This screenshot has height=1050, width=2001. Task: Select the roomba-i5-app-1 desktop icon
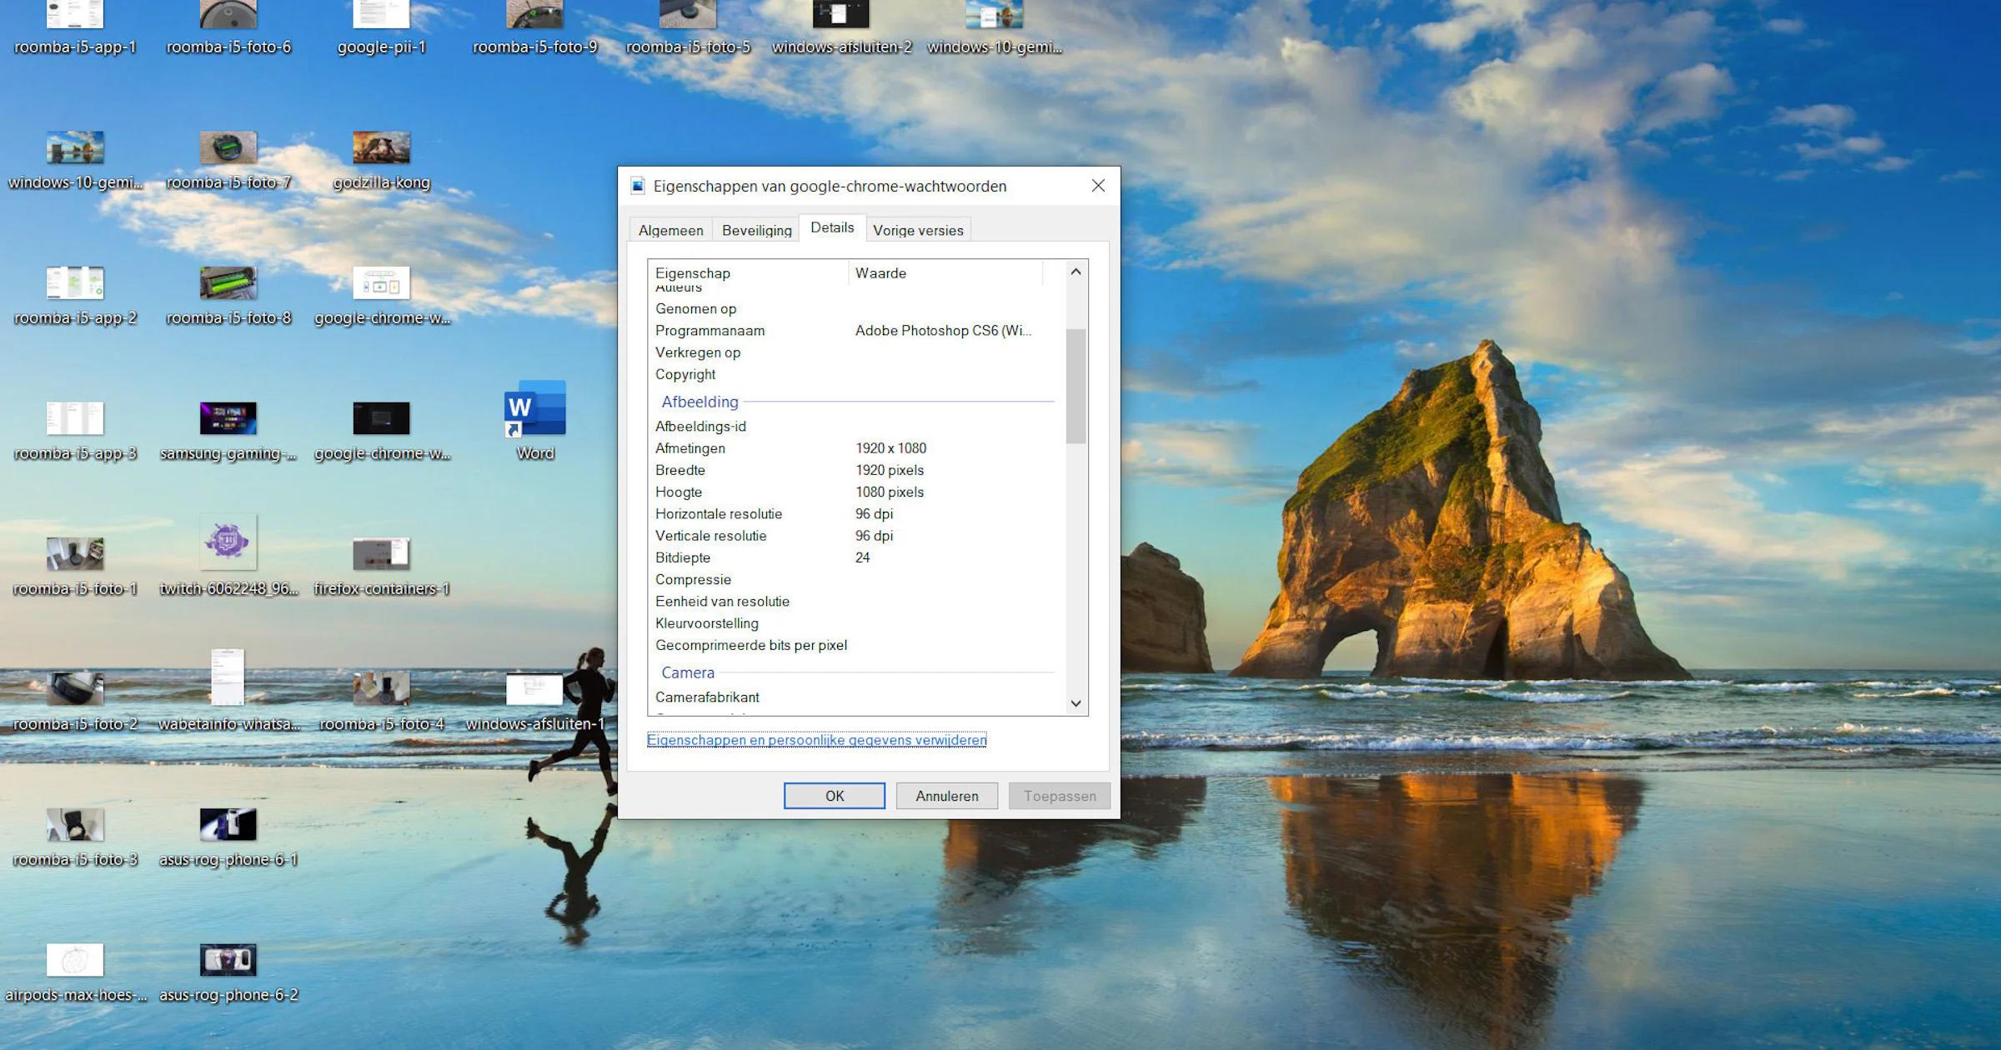point(75,29)
